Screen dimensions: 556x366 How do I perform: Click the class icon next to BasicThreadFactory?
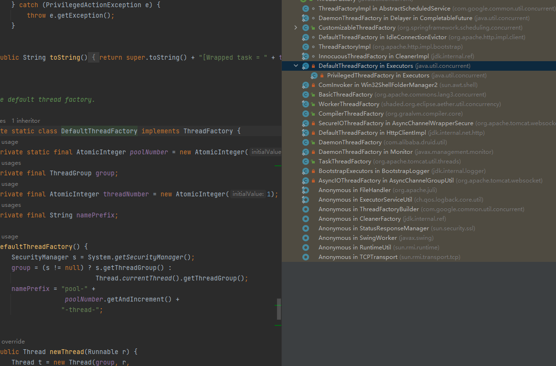pos(306,95)
